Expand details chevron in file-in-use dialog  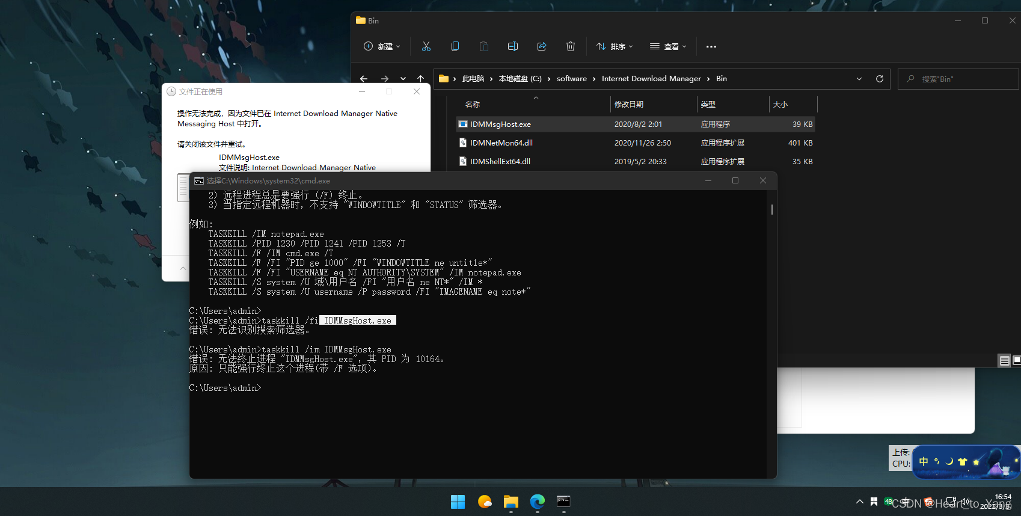183,268
